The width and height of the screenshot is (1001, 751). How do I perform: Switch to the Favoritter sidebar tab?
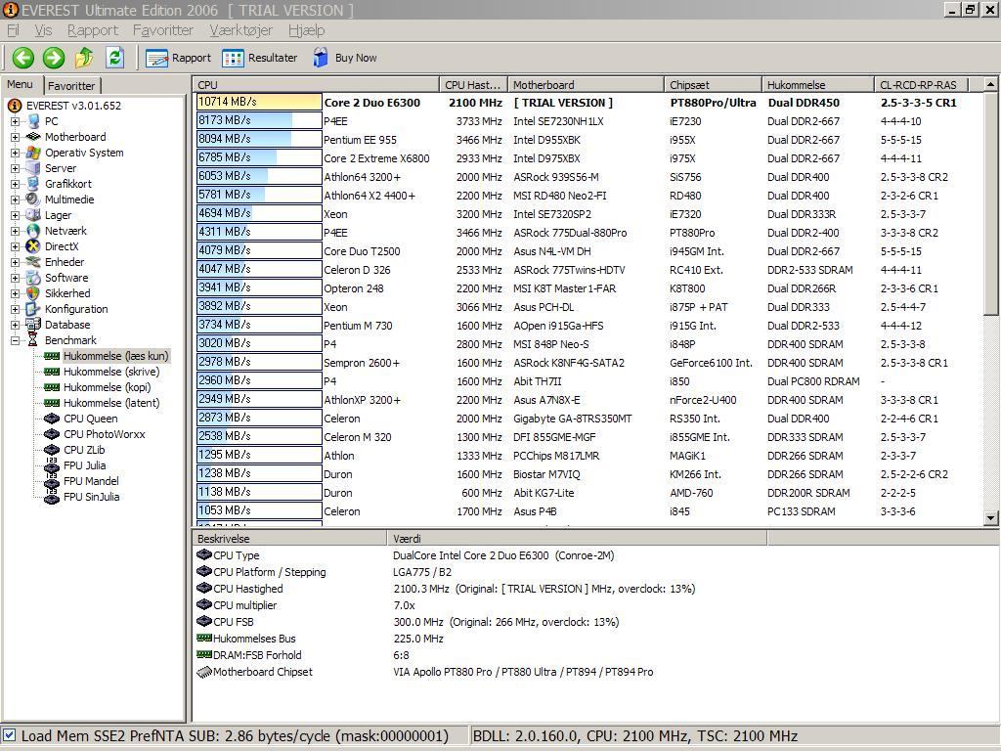(71, 86)
